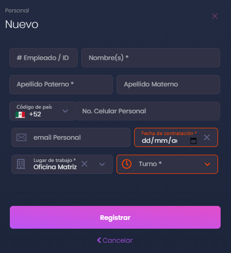Focus the No. Celular Personal field
Viewport: 231px width, 253px height.
pos(148,111)
